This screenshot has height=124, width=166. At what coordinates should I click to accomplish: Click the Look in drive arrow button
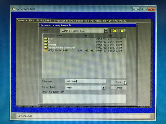[106, 31]
